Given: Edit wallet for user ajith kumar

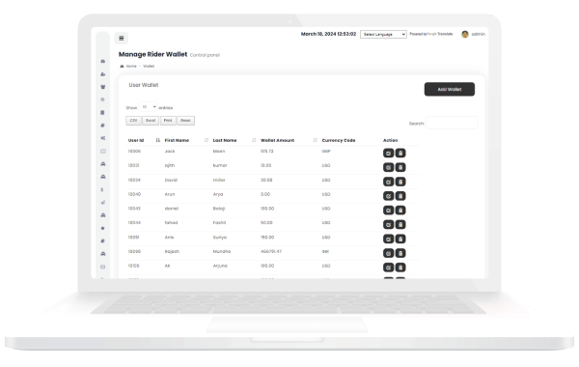Looking at the screenshot, I should [389, 167].
